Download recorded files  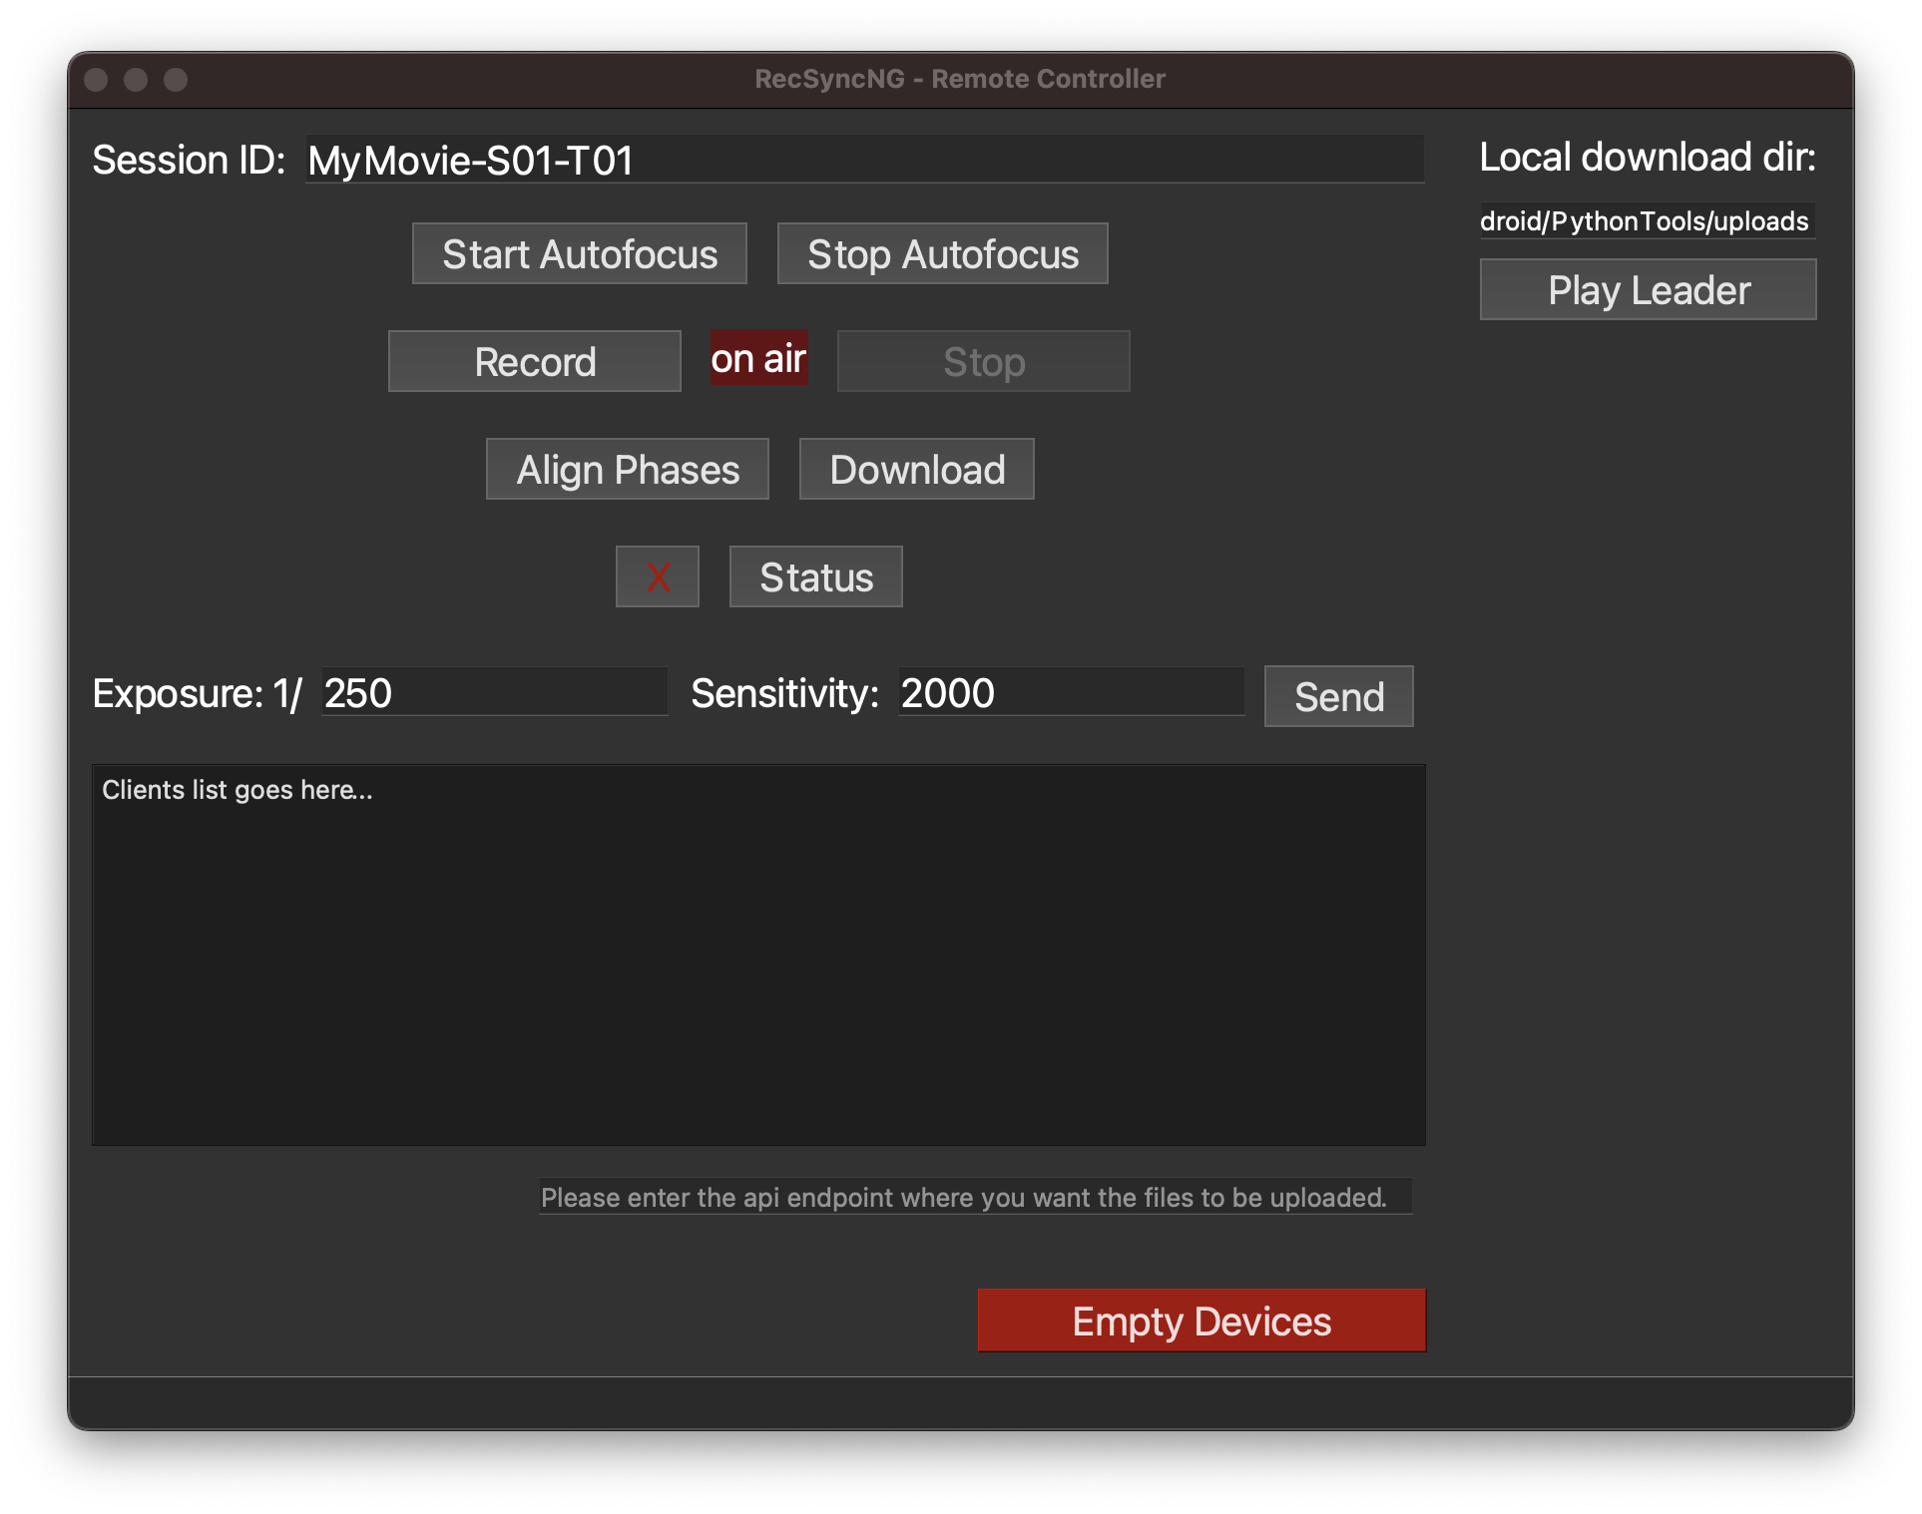click(x=916, y=469)
